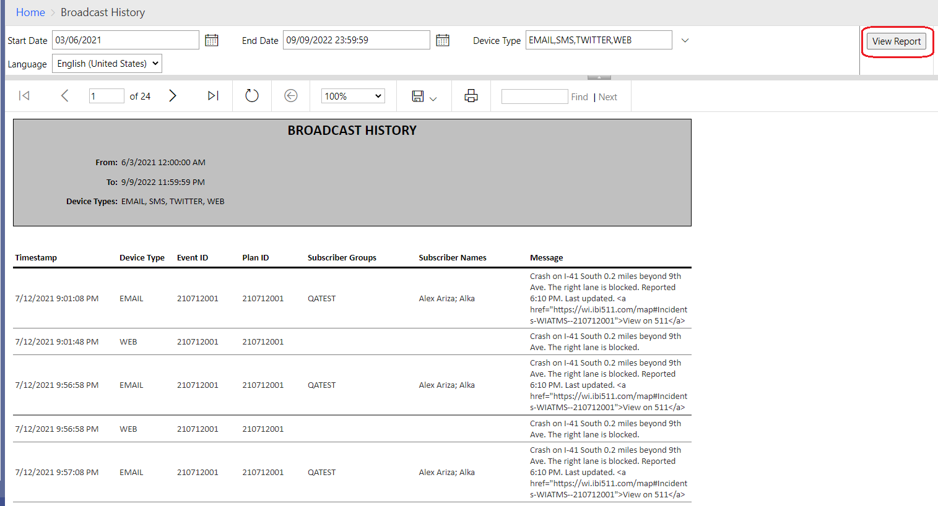Click timestamp 7/12/2021 9:01:48 PM
Image resolution: width=938 pixels, height=506 pixels.
coord(57,342)
